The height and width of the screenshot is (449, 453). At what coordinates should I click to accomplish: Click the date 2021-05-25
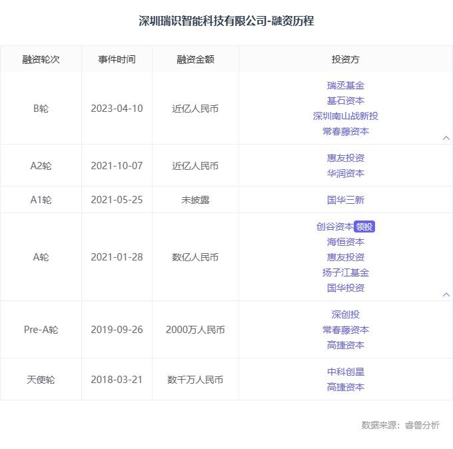click(x=117, y=200)
